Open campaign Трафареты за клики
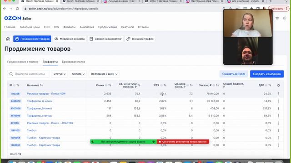This screenshot has width=291, height=163. [40, 101]
